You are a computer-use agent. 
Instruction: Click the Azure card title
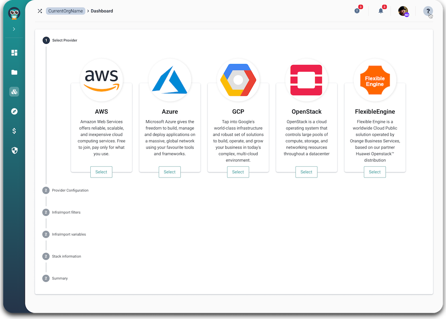pos(170,112)
